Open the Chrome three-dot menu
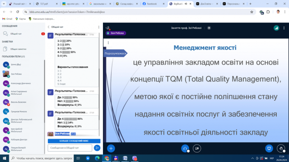Image resolution: width=289 pixels, height=162 pixels. point(285,12)
